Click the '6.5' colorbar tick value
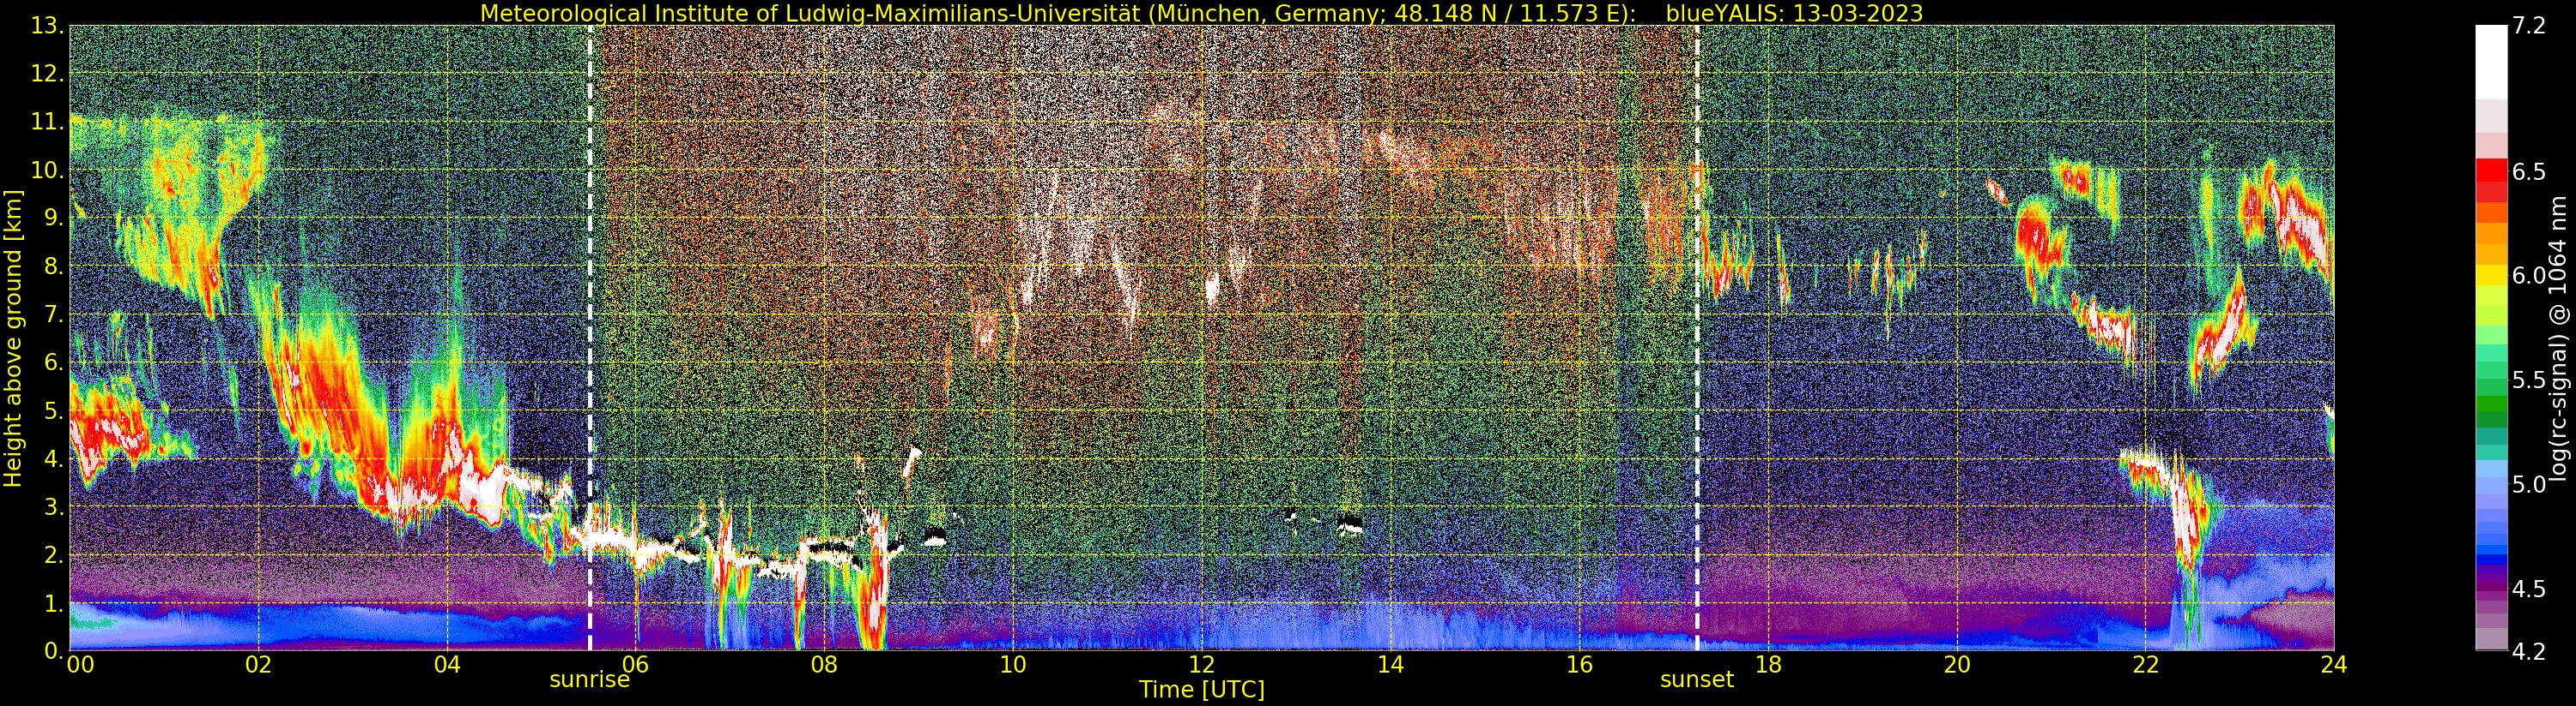Image resolution: width=2576 pixels, height=706 pixels. coord(2528,171)
